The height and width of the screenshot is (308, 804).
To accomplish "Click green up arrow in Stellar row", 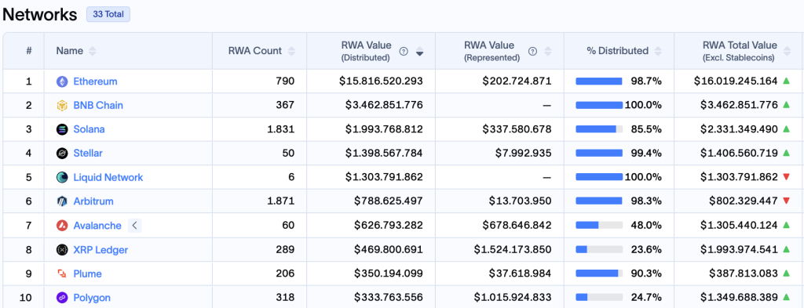I will pyautogui.click(x=787, y=153).
